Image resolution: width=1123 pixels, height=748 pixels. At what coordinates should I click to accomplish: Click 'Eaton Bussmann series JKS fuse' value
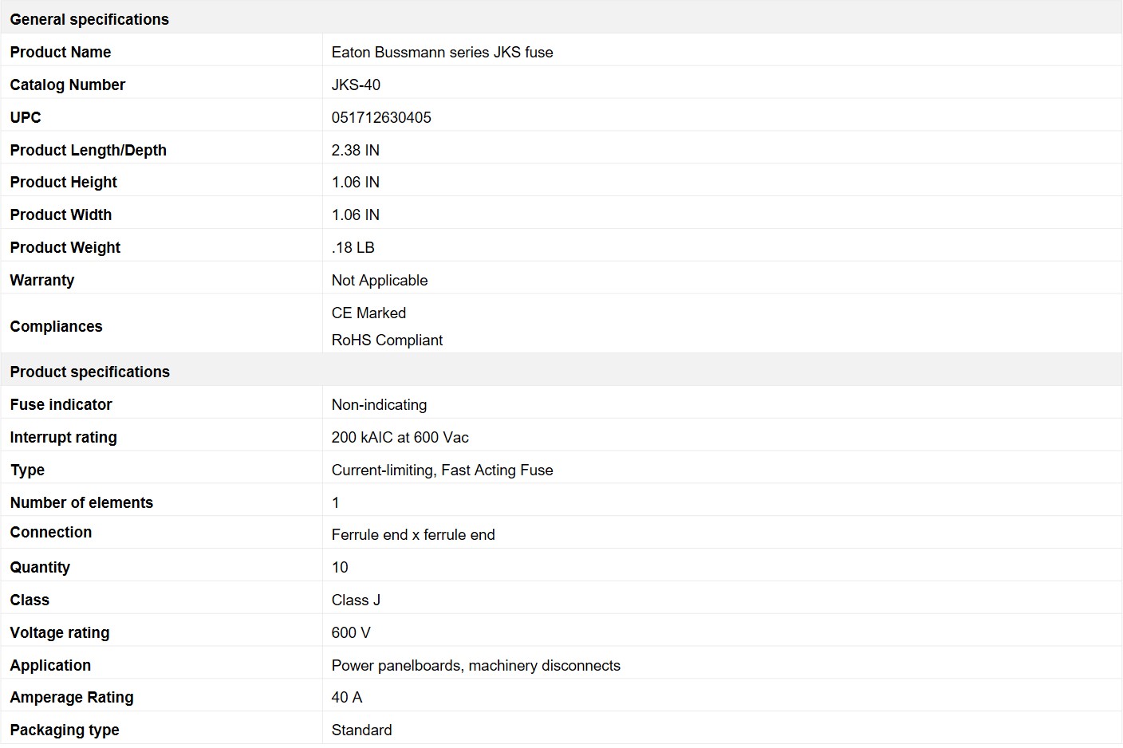click(442, 52)
